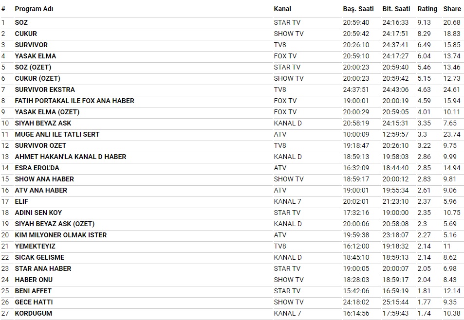
Task: Sort table by Share column header
Action: point(452,9)
